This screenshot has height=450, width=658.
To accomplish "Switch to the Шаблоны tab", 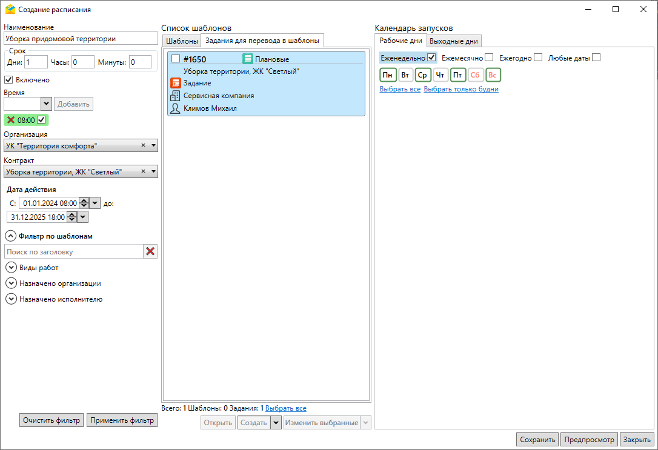I will (182, 41).
